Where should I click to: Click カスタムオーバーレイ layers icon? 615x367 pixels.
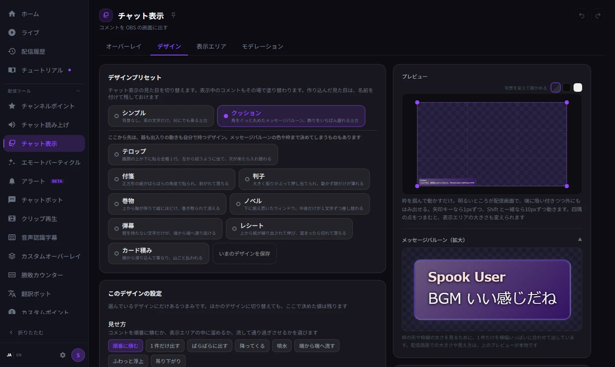[12, 256]
